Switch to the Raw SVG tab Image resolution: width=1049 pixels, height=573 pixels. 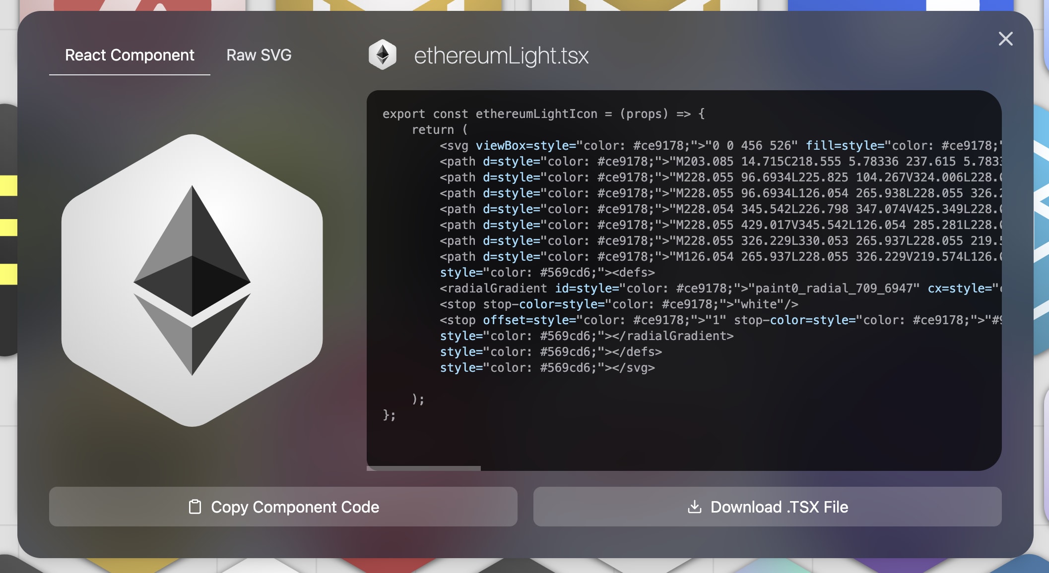[x=259, y=55]
